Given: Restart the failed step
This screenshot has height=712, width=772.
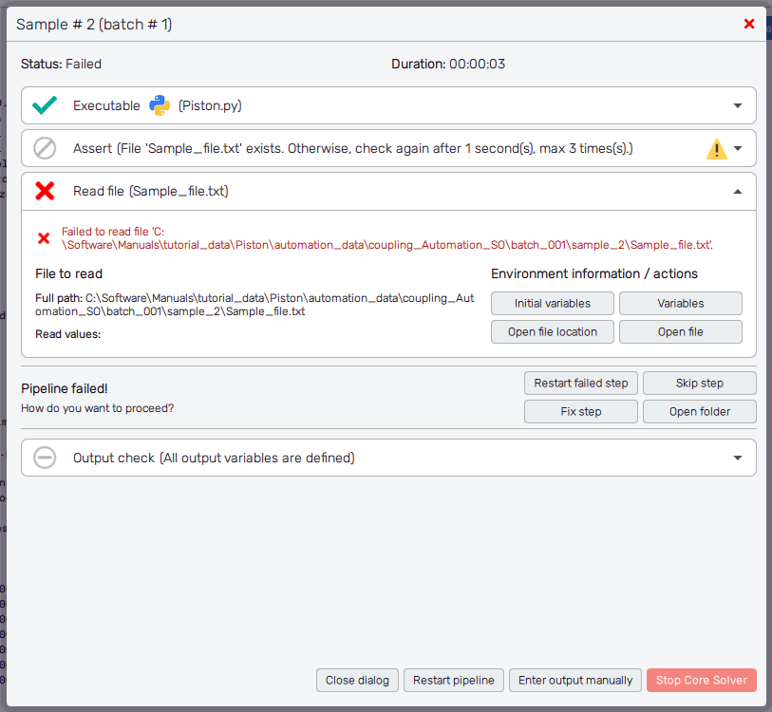Looking at the screenshot, I should [x=580, y=384].
